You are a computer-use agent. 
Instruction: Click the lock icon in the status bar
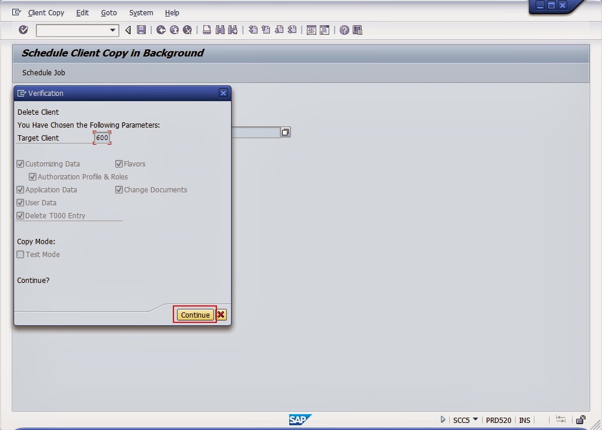(581, 419)
